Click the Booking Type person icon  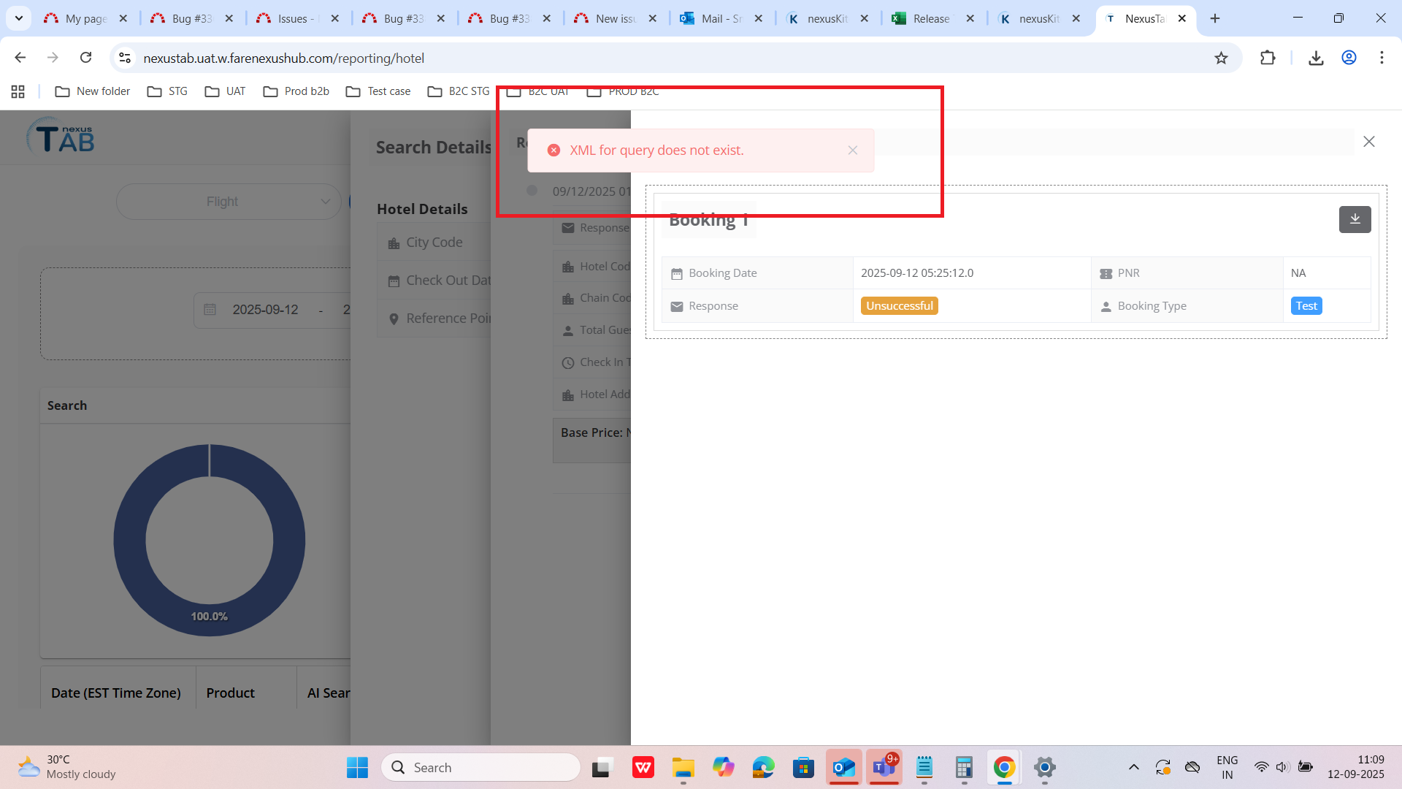pos(1106,307)
